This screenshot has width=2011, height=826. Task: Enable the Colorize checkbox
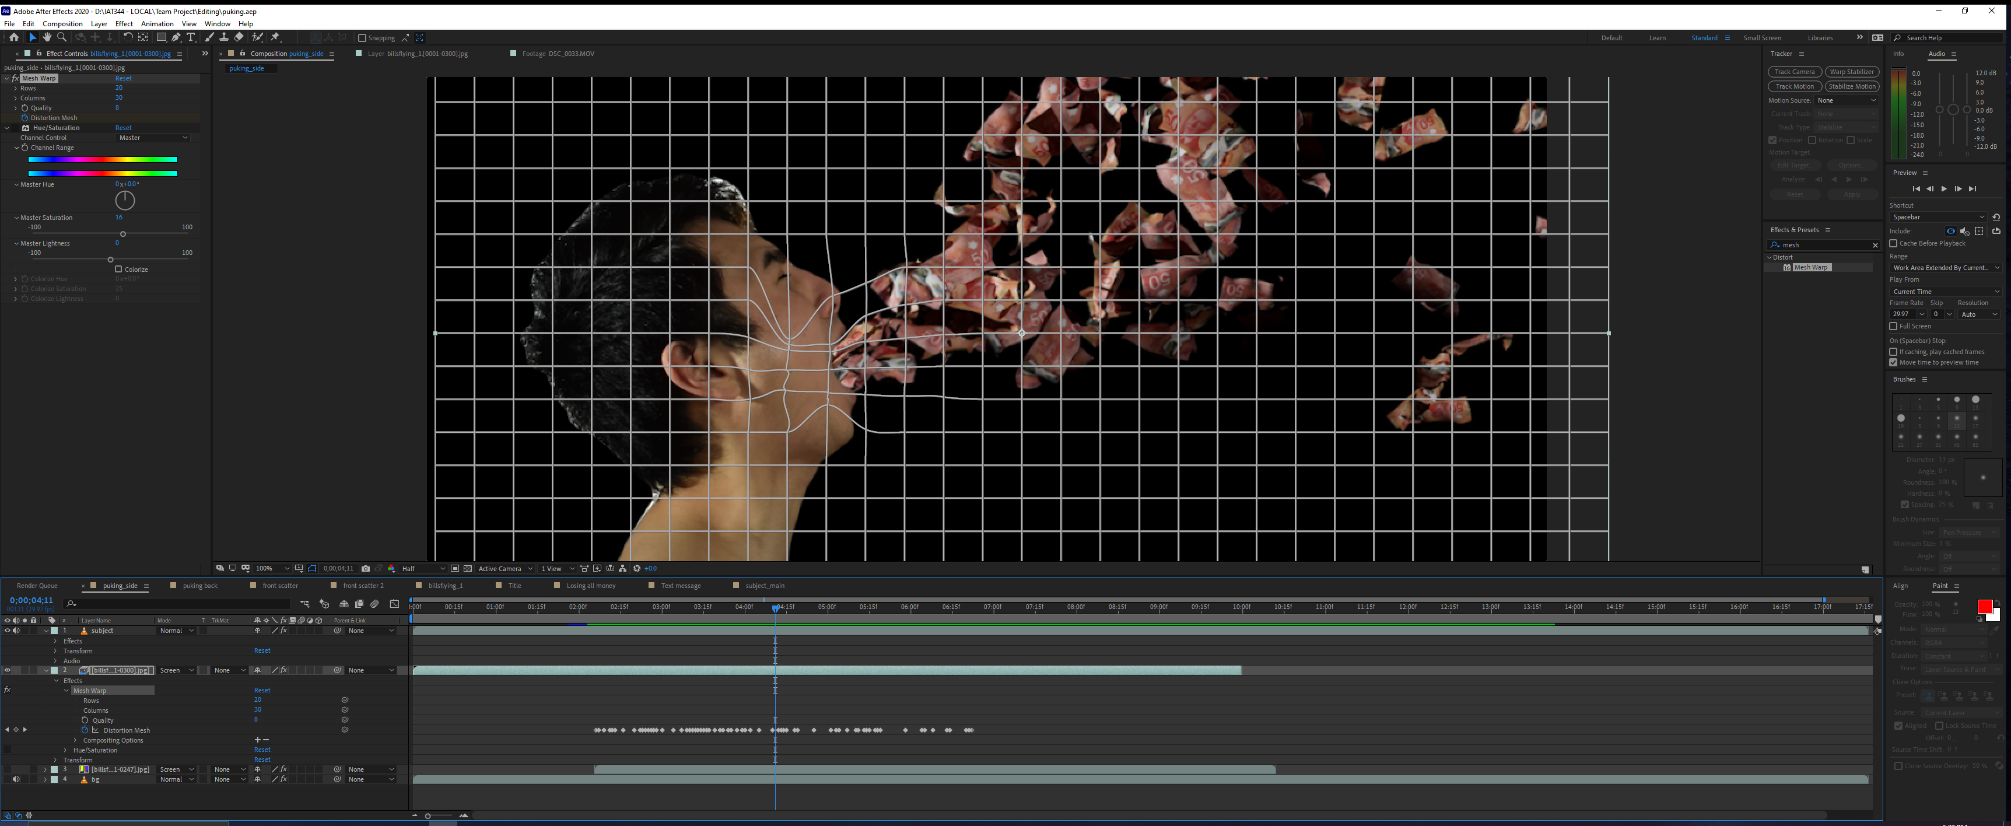tap(118, 269)
